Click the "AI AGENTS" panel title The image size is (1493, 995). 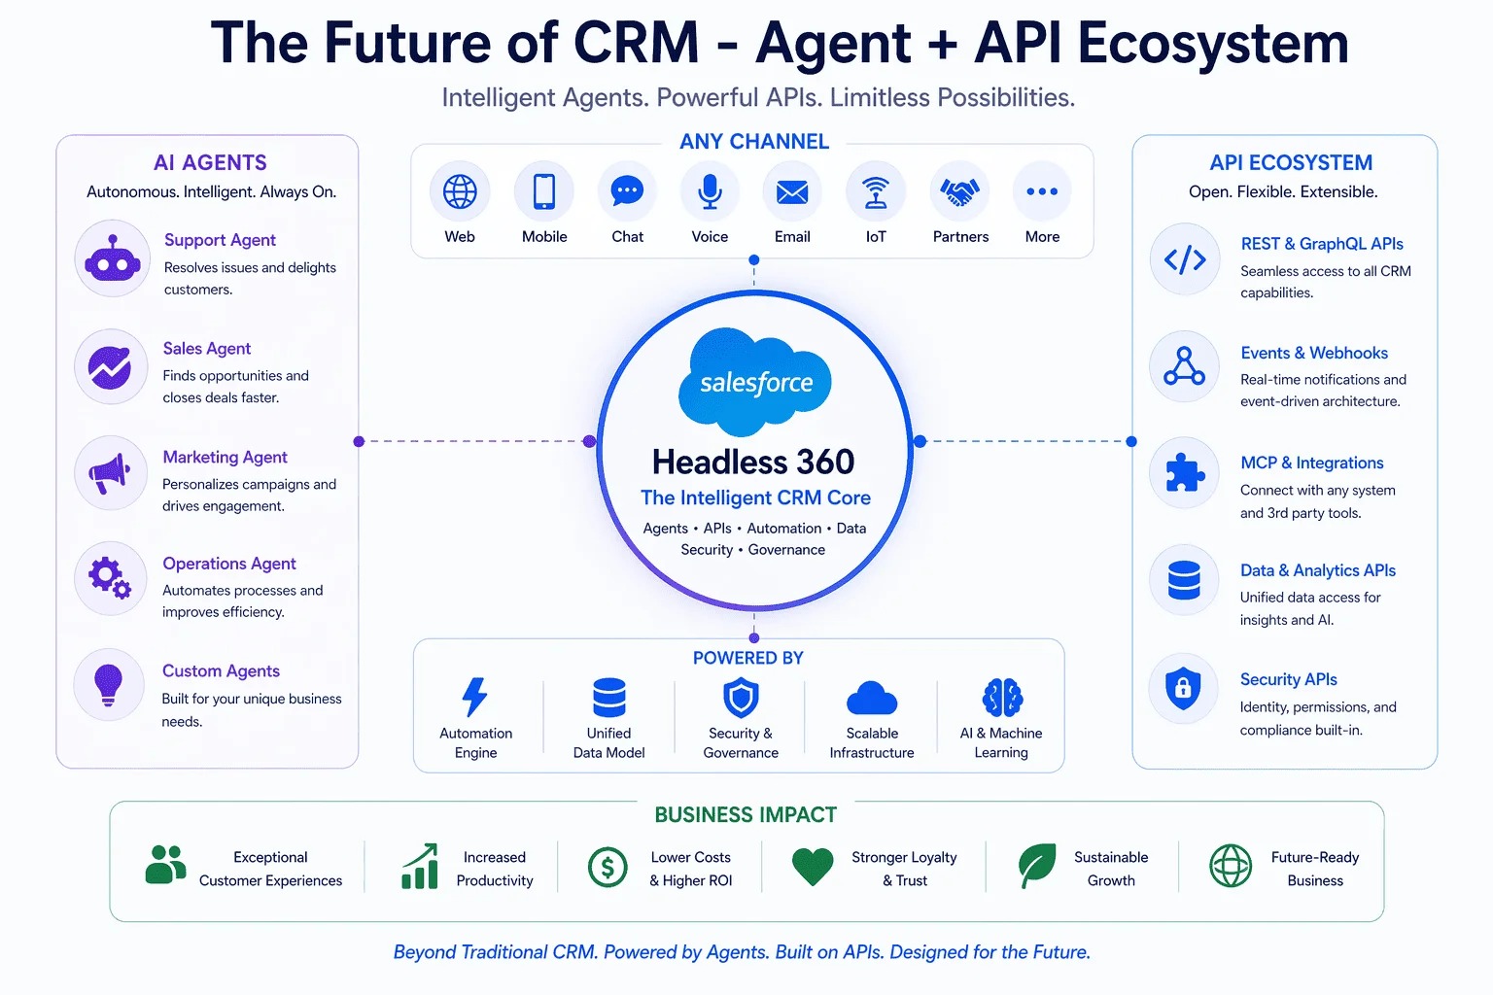[210, 162]
